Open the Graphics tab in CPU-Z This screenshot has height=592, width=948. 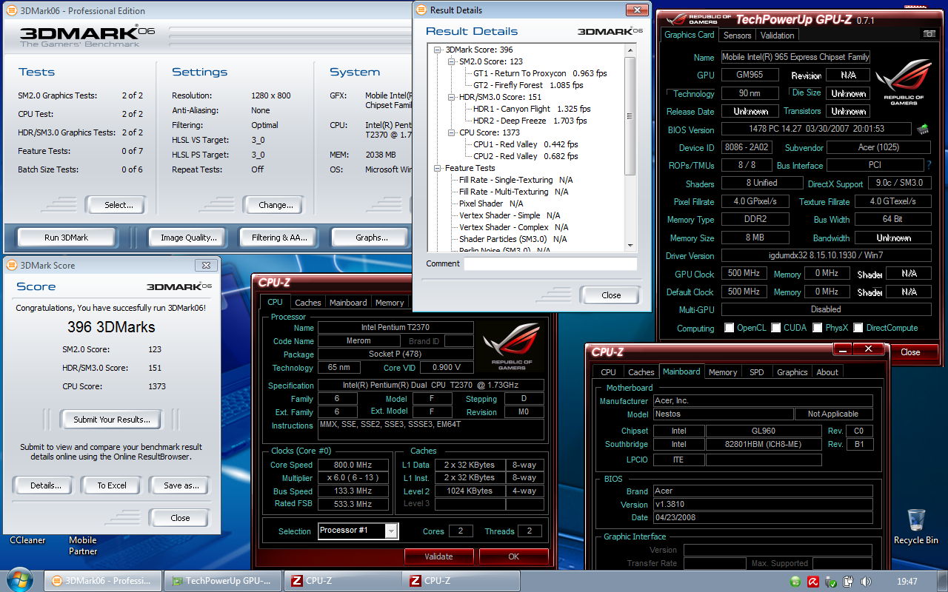pos(792,372)
